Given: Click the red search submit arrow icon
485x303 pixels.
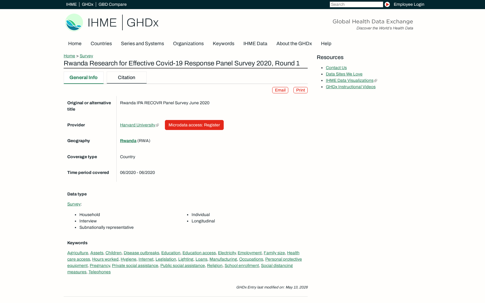Looking at the screenshot, I should [387, 5].
